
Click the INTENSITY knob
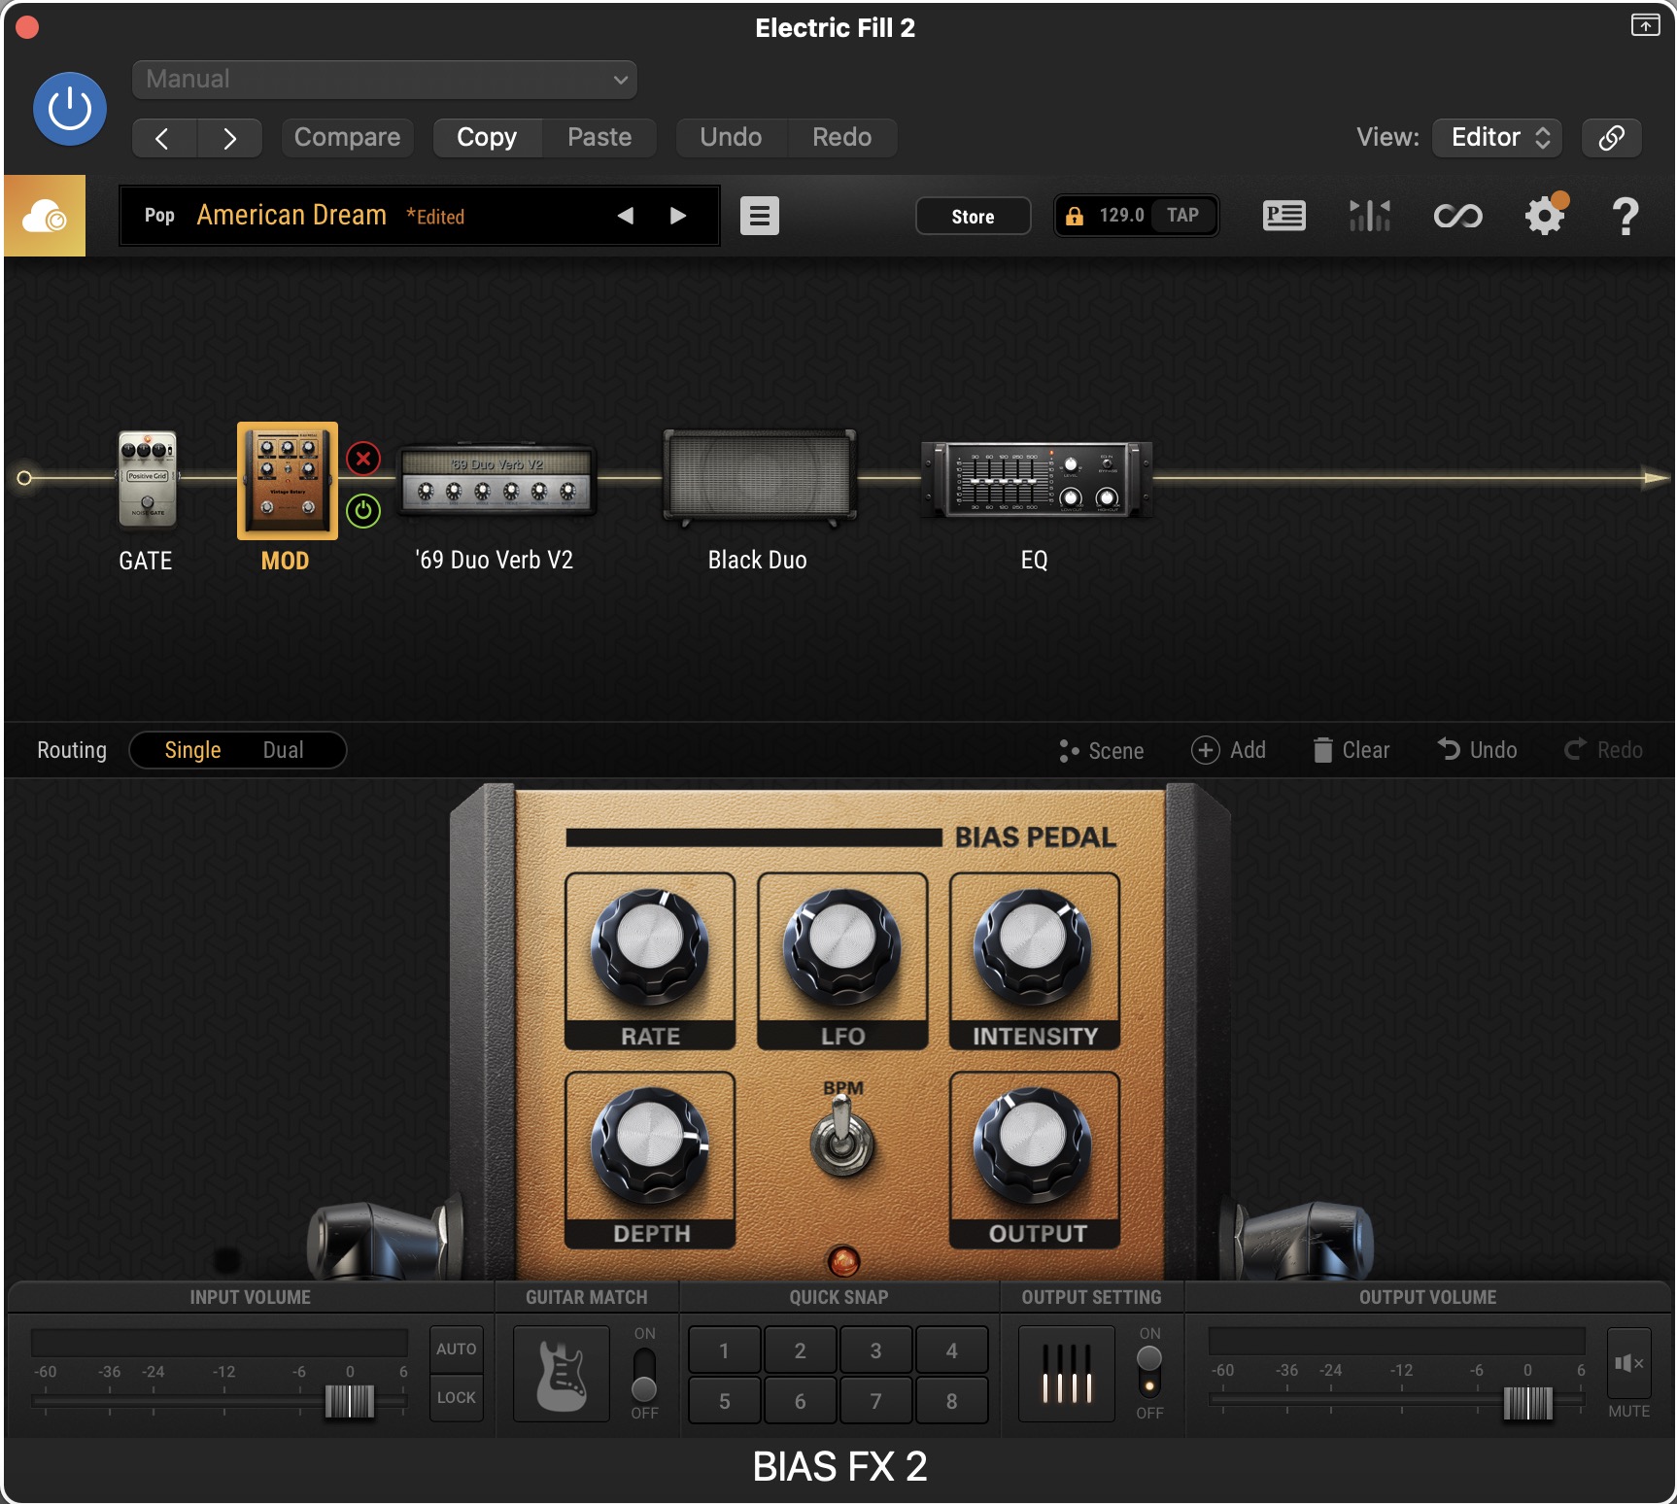pos(1034,946)
